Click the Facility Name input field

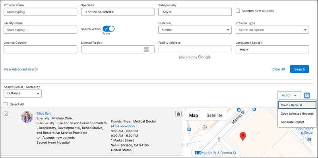point(41,30)
